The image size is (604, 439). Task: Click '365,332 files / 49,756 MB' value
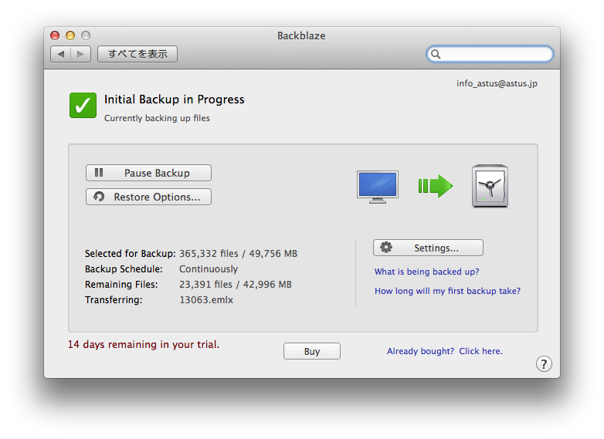(238, 254)
